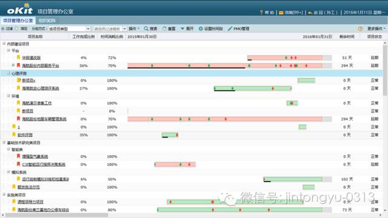Click the 展开 funnel arrow icon
The image size is (388, 218).
pos(182,28)
